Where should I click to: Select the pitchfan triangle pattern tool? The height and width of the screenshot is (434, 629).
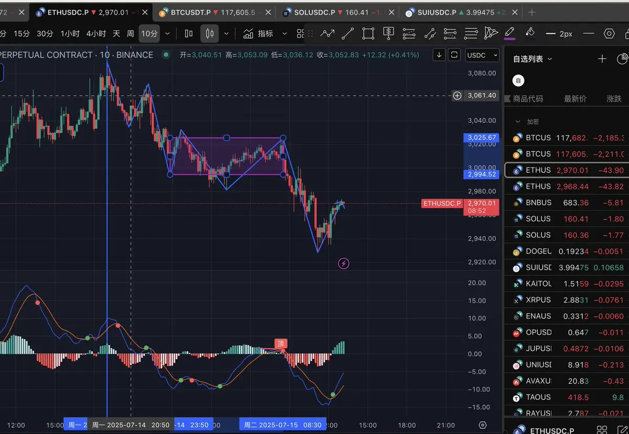[x=491, y=34]
